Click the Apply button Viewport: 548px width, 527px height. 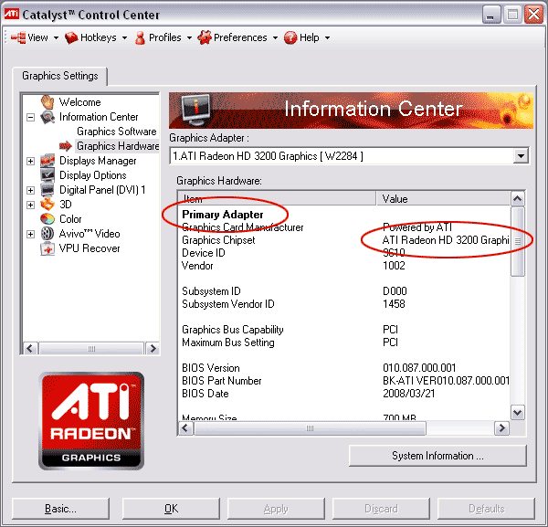[276, 509]
